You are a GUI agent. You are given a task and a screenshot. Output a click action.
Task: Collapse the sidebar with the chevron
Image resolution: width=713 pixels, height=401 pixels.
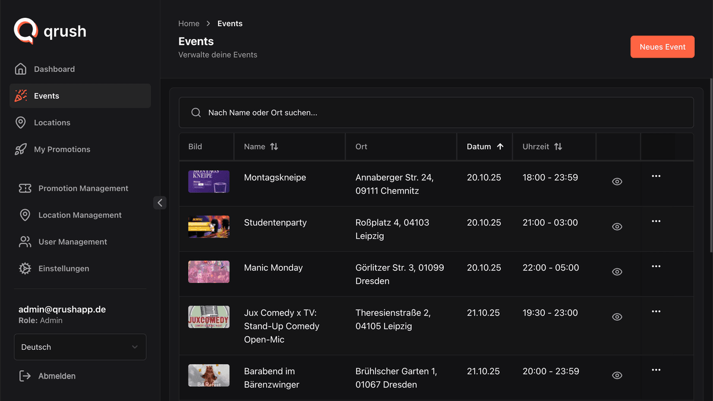pyautogui.click(x=160, y=203)
